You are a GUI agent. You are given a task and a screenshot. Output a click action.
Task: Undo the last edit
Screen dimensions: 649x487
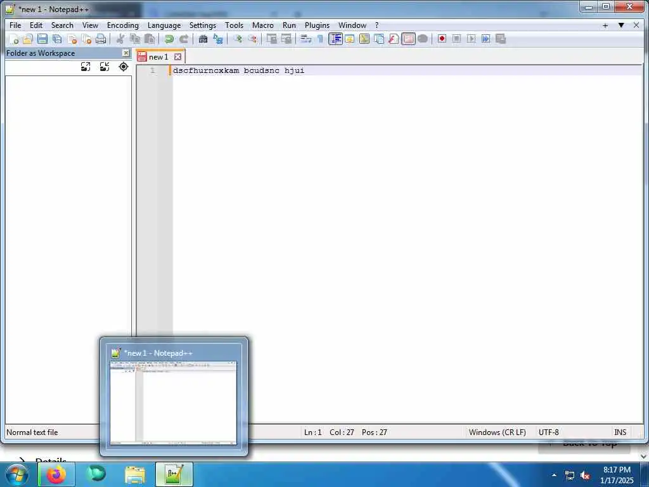click(x=169, y=39)
